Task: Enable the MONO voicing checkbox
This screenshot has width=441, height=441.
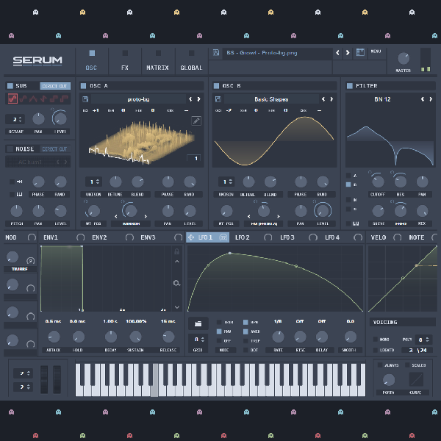Action: 375,339
